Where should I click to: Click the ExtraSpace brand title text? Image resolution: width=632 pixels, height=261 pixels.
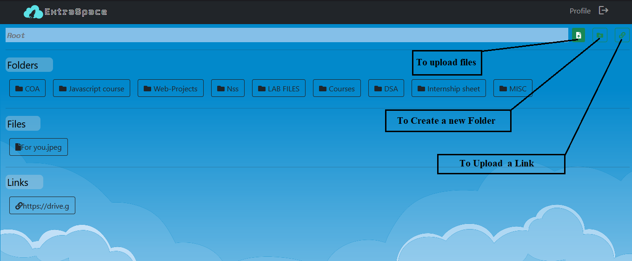76,12
